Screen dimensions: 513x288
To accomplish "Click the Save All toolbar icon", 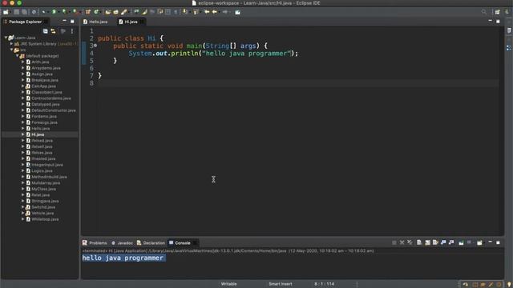I will 25,12.
